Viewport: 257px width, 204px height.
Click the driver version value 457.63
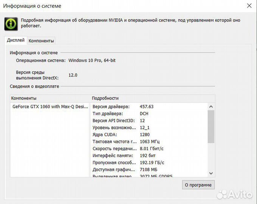click(147, 107)
